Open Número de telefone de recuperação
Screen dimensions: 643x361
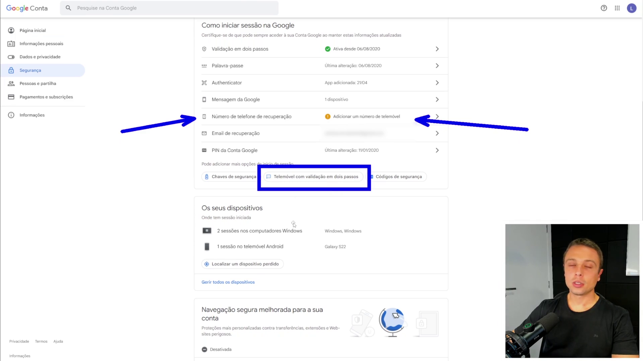[x=321, y=117]
